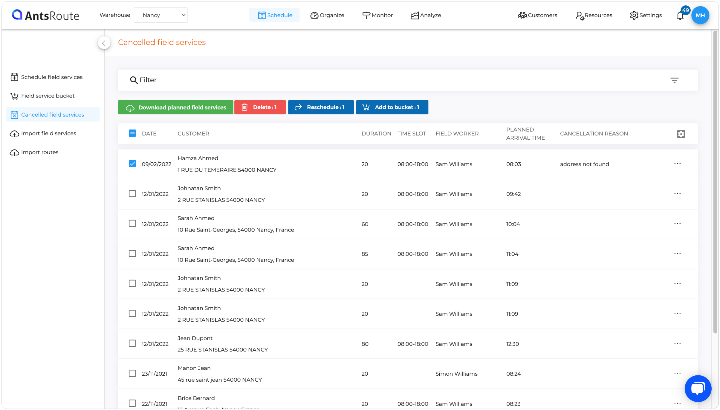Image resolution: width=720 pixels, height=410 pixels.
Task: Click the CUSTOMER column header
Action: (x=193, y=134)
